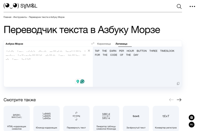Image resolution: width=198 pixels, height=131 pixels.
Task: Open the search magnifier icon
Action: [179, 6]
